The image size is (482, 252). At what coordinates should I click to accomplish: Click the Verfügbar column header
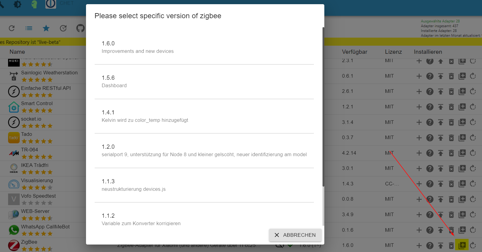click(x=354, y=52)
